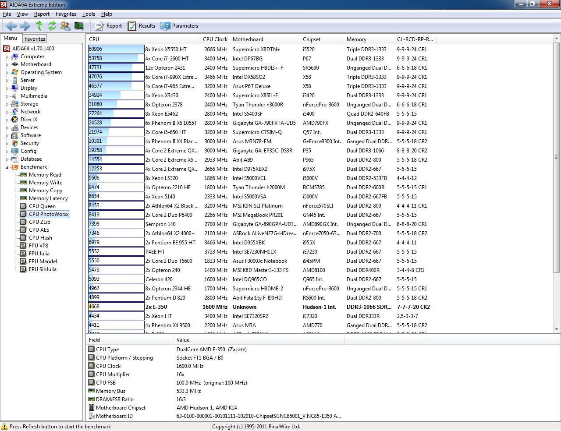
Task: Open the Favorites menu
Action: (x=66, y=14)
